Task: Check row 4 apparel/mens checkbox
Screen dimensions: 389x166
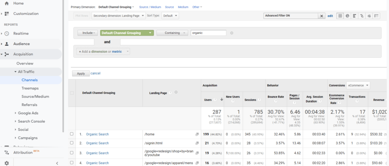Action: (x=72, y=163)
